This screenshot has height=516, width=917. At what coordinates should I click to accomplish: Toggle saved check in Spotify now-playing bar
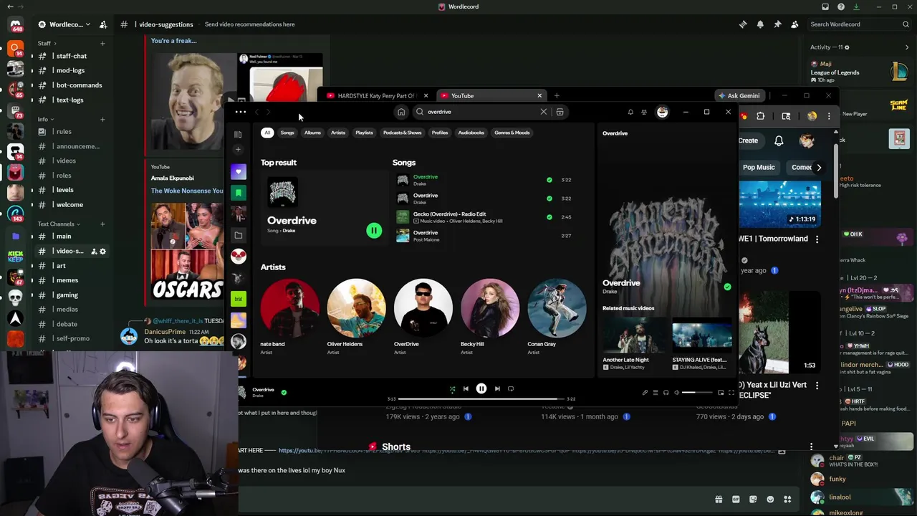284,392
